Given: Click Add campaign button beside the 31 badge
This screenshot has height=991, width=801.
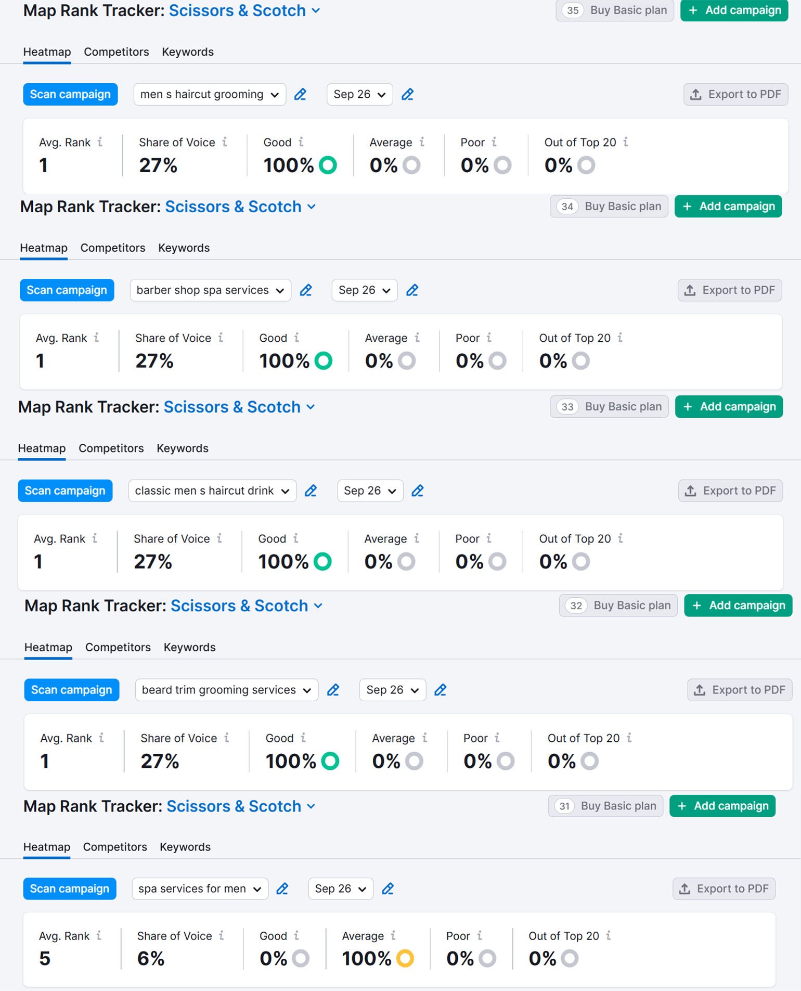Looking at the screenshot, I should 722,806.
